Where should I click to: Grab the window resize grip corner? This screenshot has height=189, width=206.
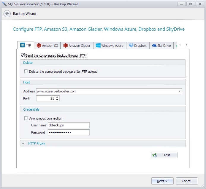[203, 186]
